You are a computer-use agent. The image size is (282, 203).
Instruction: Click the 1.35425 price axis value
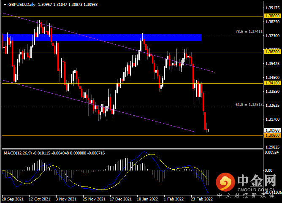pyautogui.click(x=273, y=64)
